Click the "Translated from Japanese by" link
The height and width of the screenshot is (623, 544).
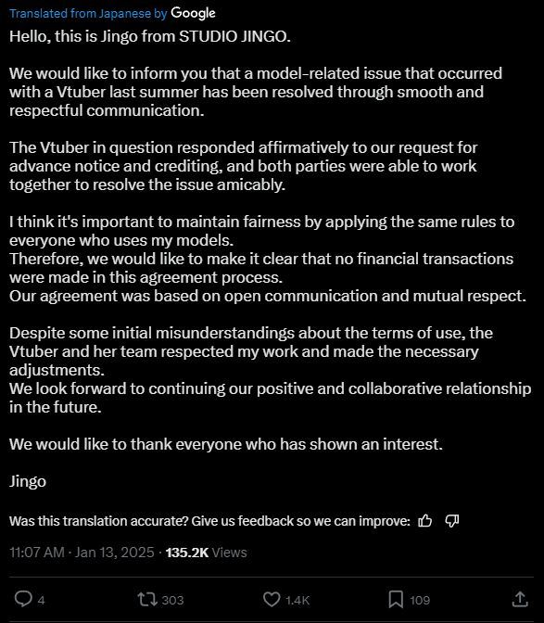click(88, 14)
